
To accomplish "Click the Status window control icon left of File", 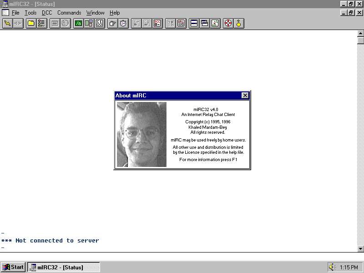I will [x=5, y=13].
